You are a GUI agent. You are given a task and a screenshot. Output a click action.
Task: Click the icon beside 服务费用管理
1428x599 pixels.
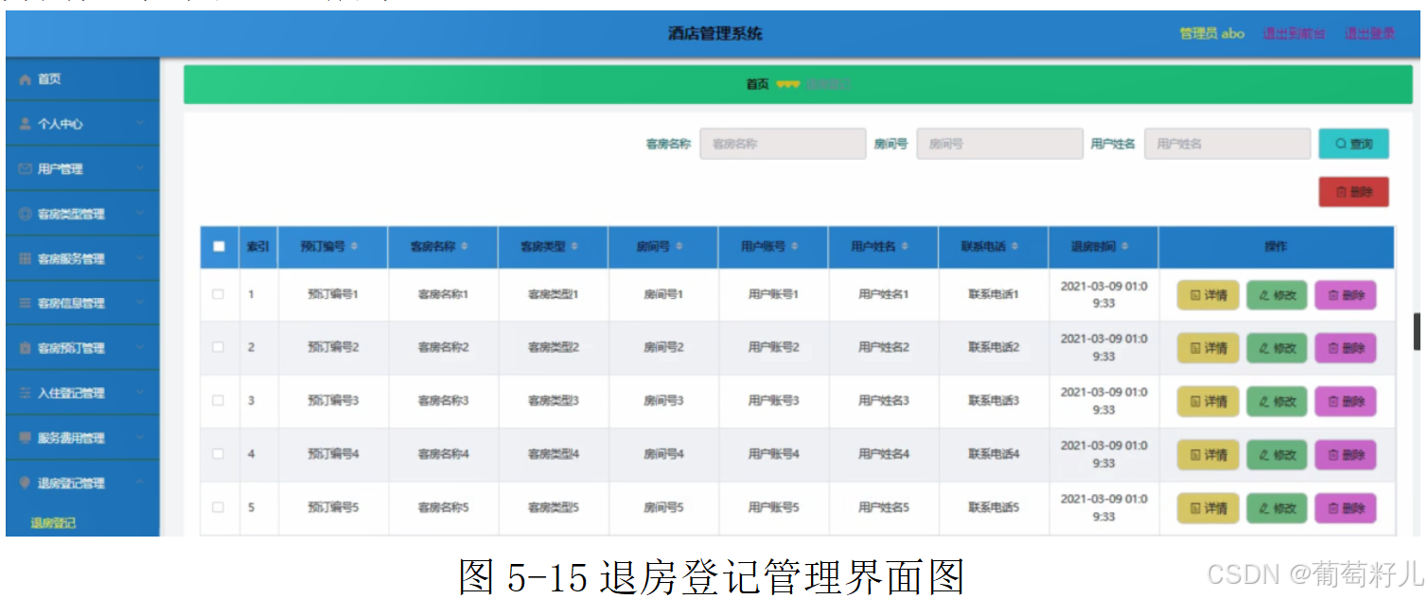[26, 438]
